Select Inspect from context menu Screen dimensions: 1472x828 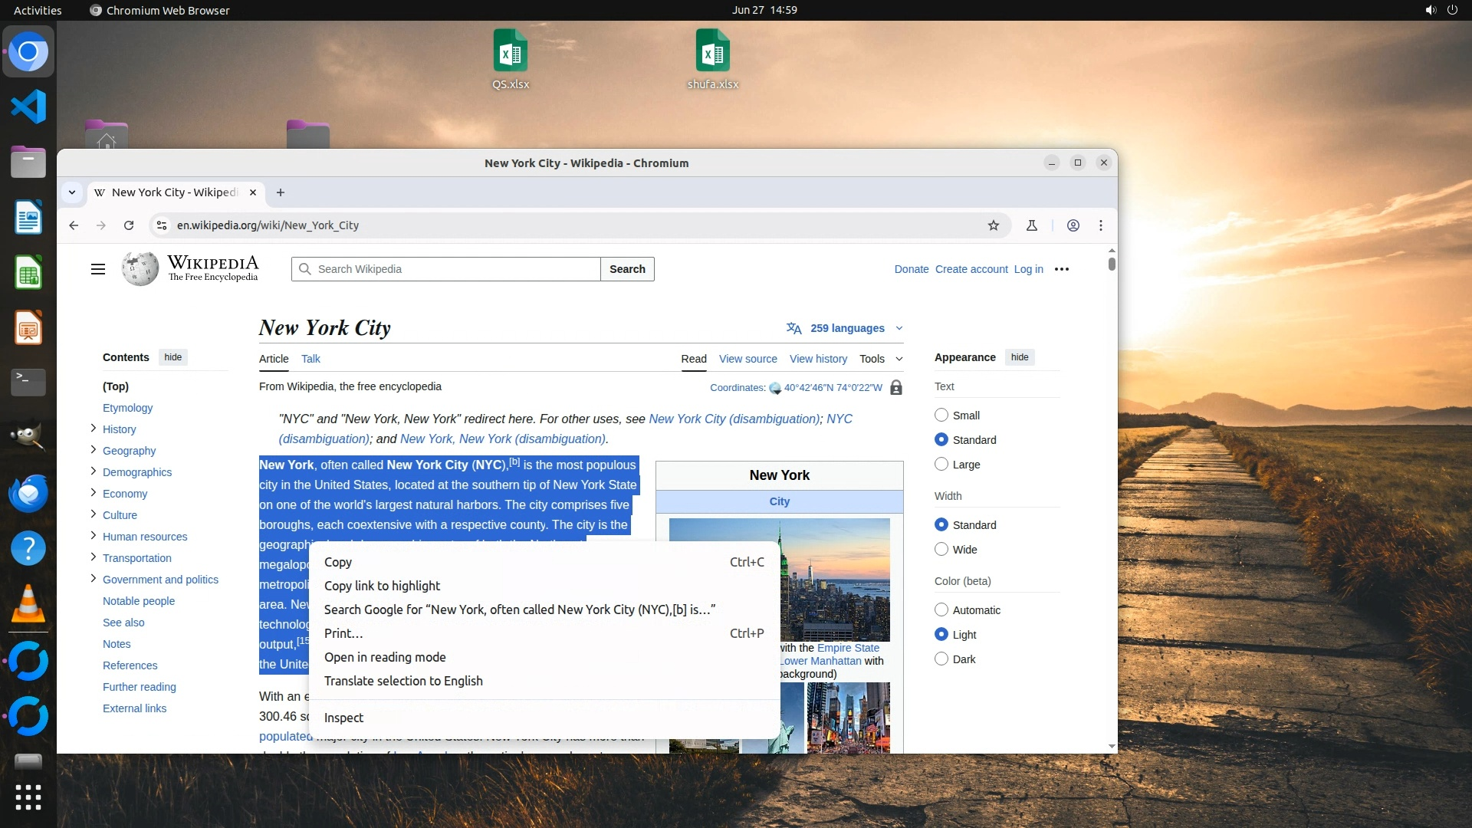pos(343,718)
